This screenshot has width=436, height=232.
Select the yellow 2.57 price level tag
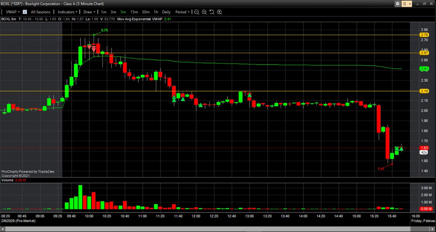point(424,53)
